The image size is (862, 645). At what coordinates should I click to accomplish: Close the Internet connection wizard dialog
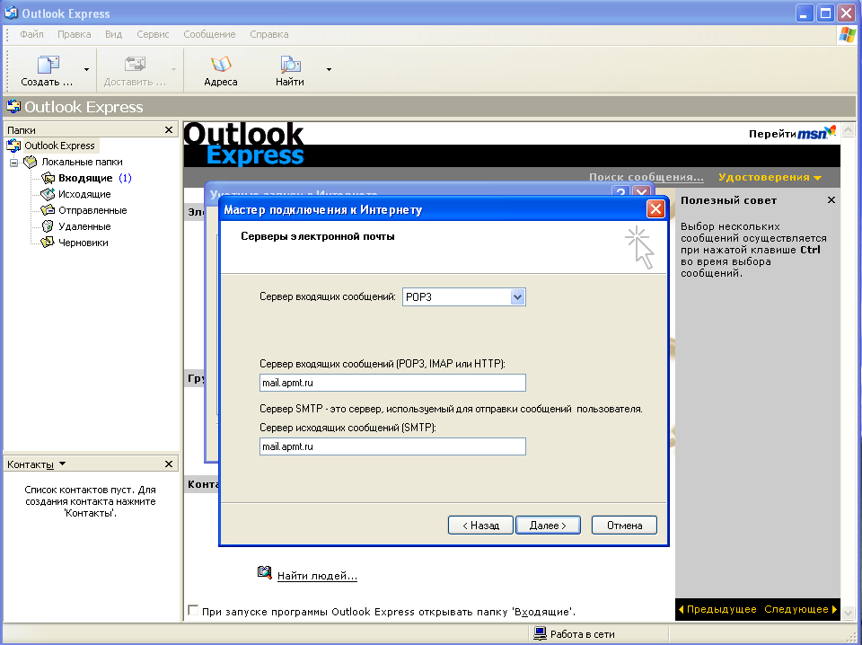tap(655, 209)
